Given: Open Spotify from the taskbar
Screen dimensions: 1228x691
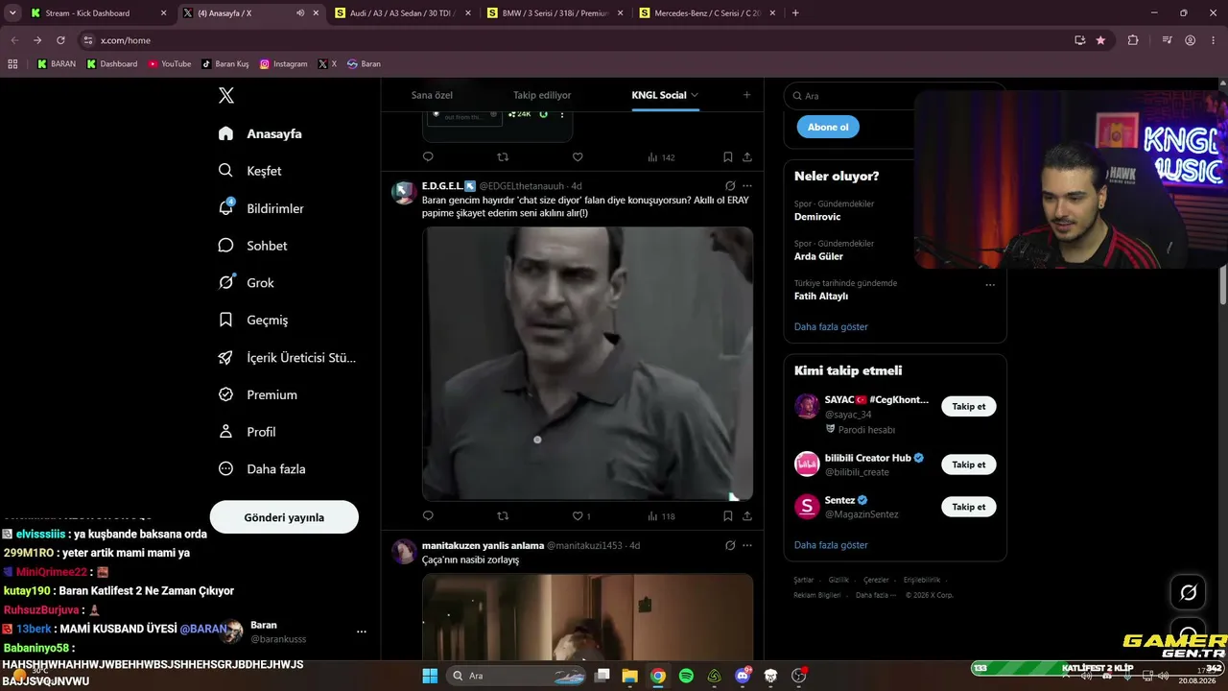Looking at the screenshot, I should click(x=686, y=676).
